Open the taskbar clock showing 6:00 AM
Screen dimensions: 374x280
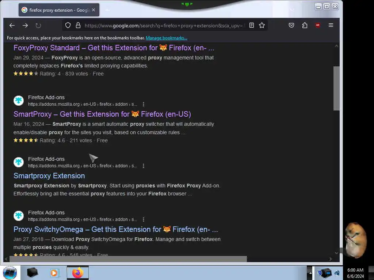(355, 273)
